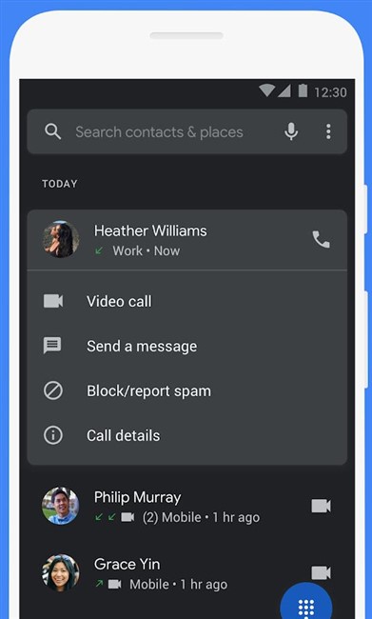Call Heather Williams using phone icon
This screenshot has height=619, width=372.
click(x=322, y=240)
